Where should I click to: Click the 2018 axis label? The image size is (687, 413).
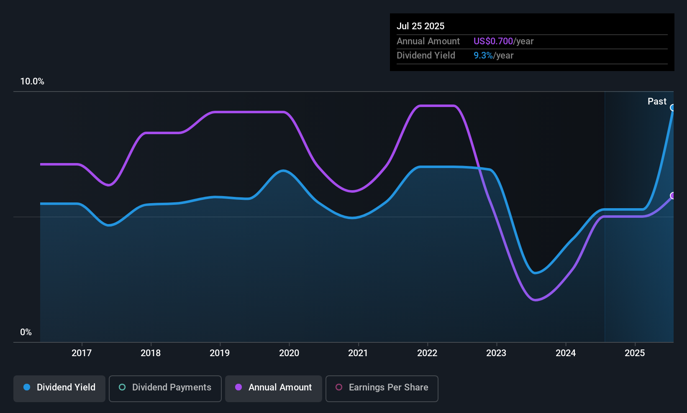point(151,353)
